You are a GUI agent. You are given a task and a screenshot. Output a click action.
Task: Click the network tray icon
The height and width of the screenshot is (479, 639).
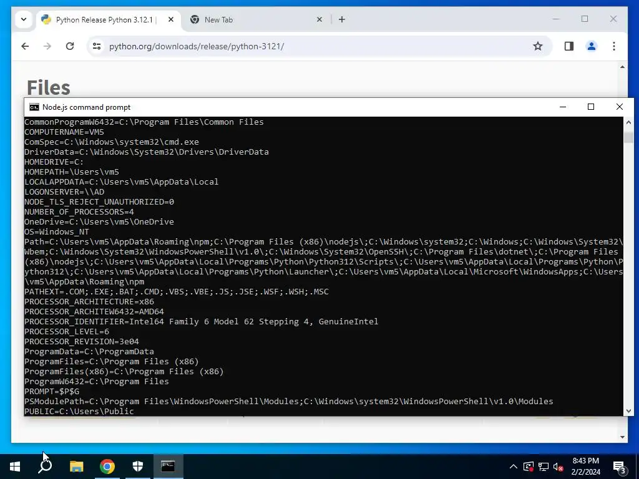click(x=544, y=467)
